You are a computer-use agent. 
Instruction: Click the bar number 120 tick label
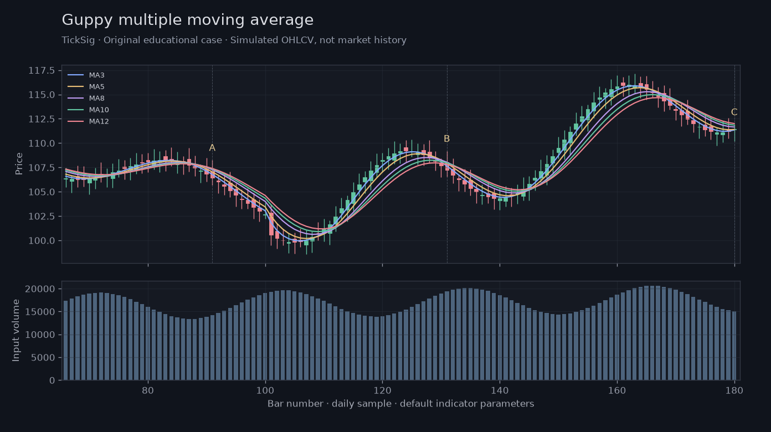383,389
